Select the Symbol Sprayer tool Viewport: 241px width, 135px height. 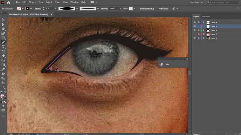click(x=3, y=74)
